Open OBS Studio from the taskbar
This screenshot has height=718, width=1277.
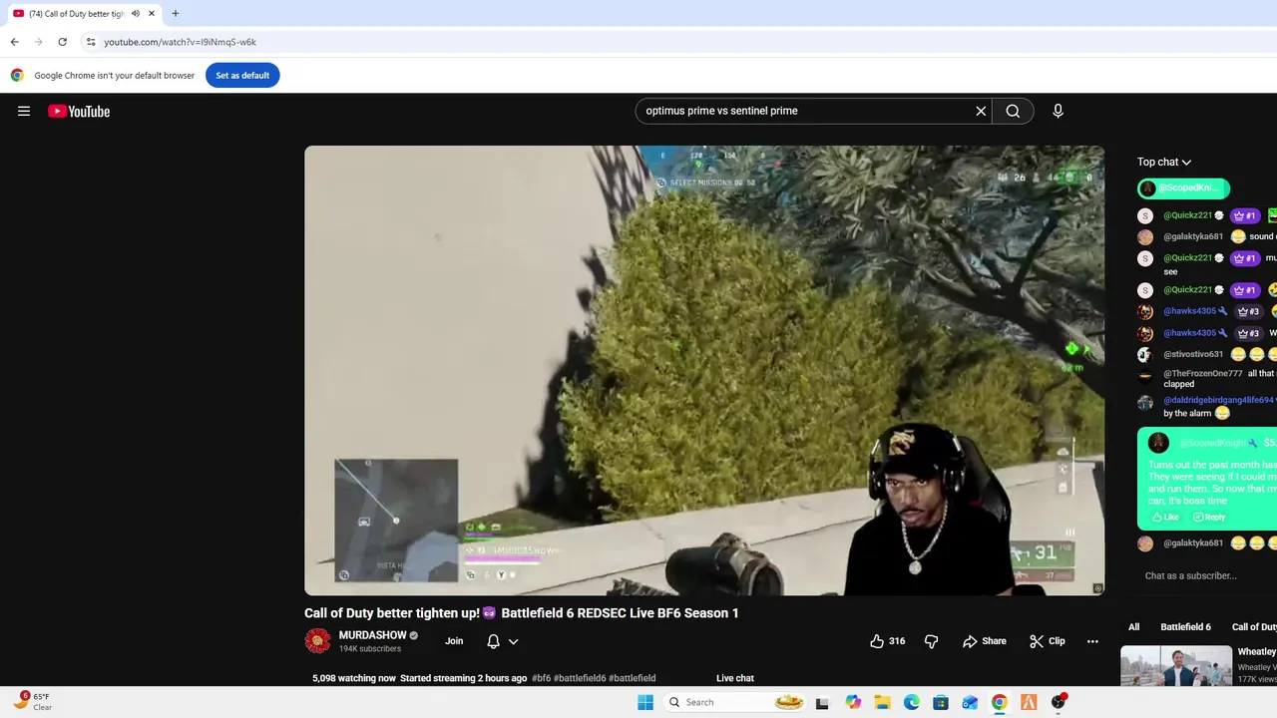point(1058,702)
